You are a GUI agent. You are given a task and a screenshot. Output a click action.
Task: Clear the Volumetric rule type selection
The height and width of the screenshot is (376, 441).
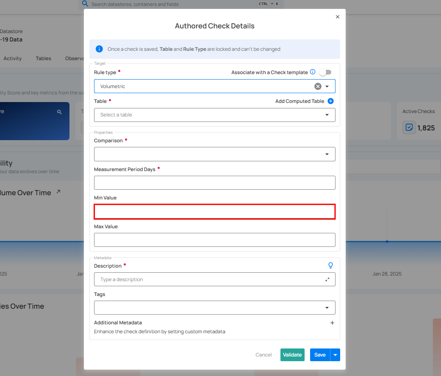(318, 86)
